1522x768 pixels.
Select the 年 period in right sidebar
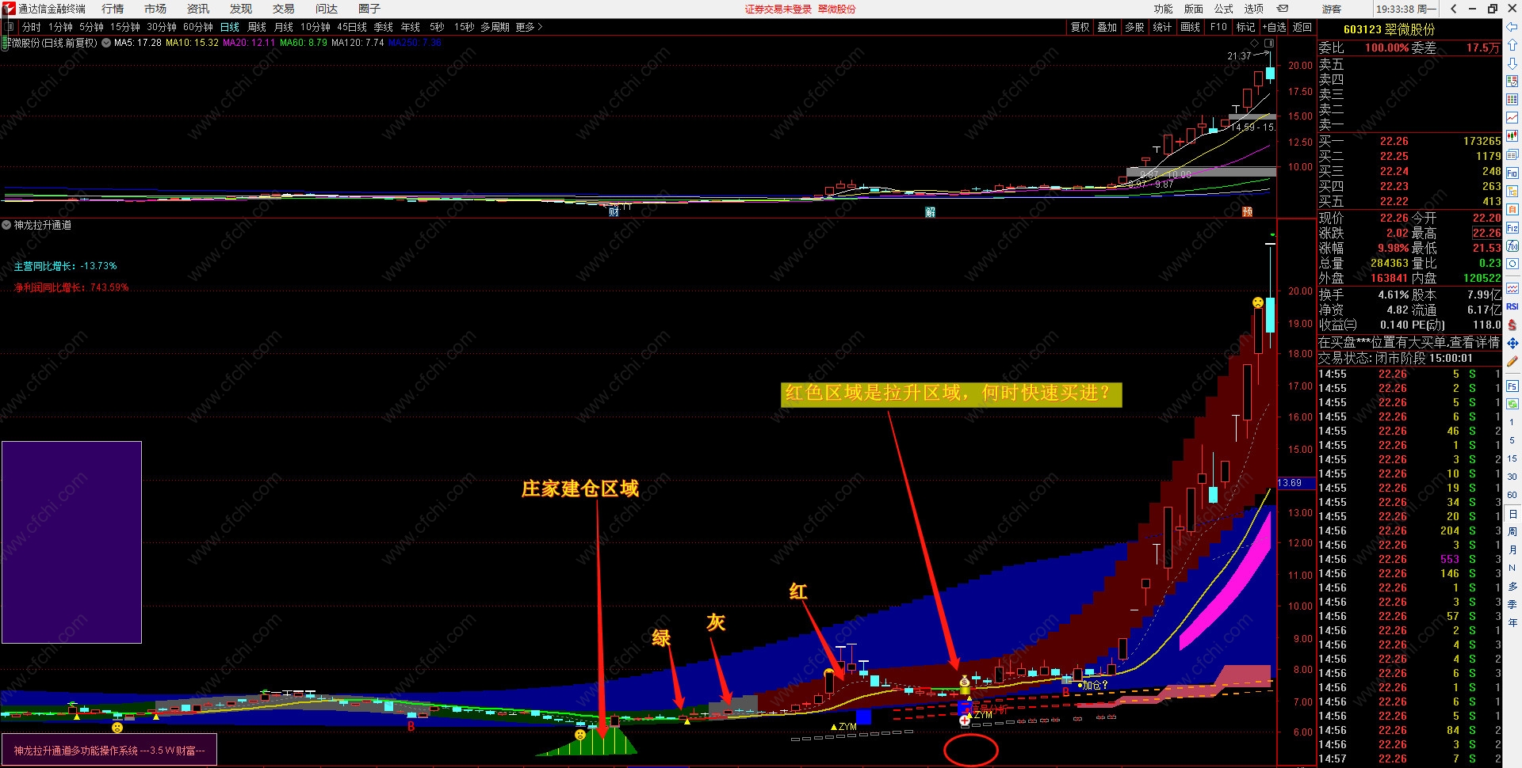click(1512, 622)
